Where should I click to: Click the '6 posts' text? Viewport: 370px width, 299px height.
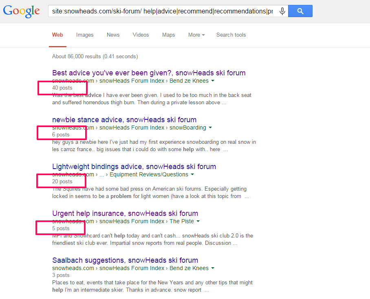tap(61, 135)
